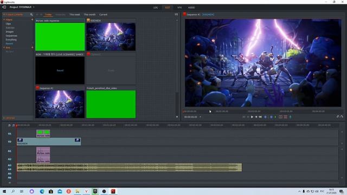Switch to the AUDIO tab
Viewport: 347px width, 195px height.
coord(191,8)
